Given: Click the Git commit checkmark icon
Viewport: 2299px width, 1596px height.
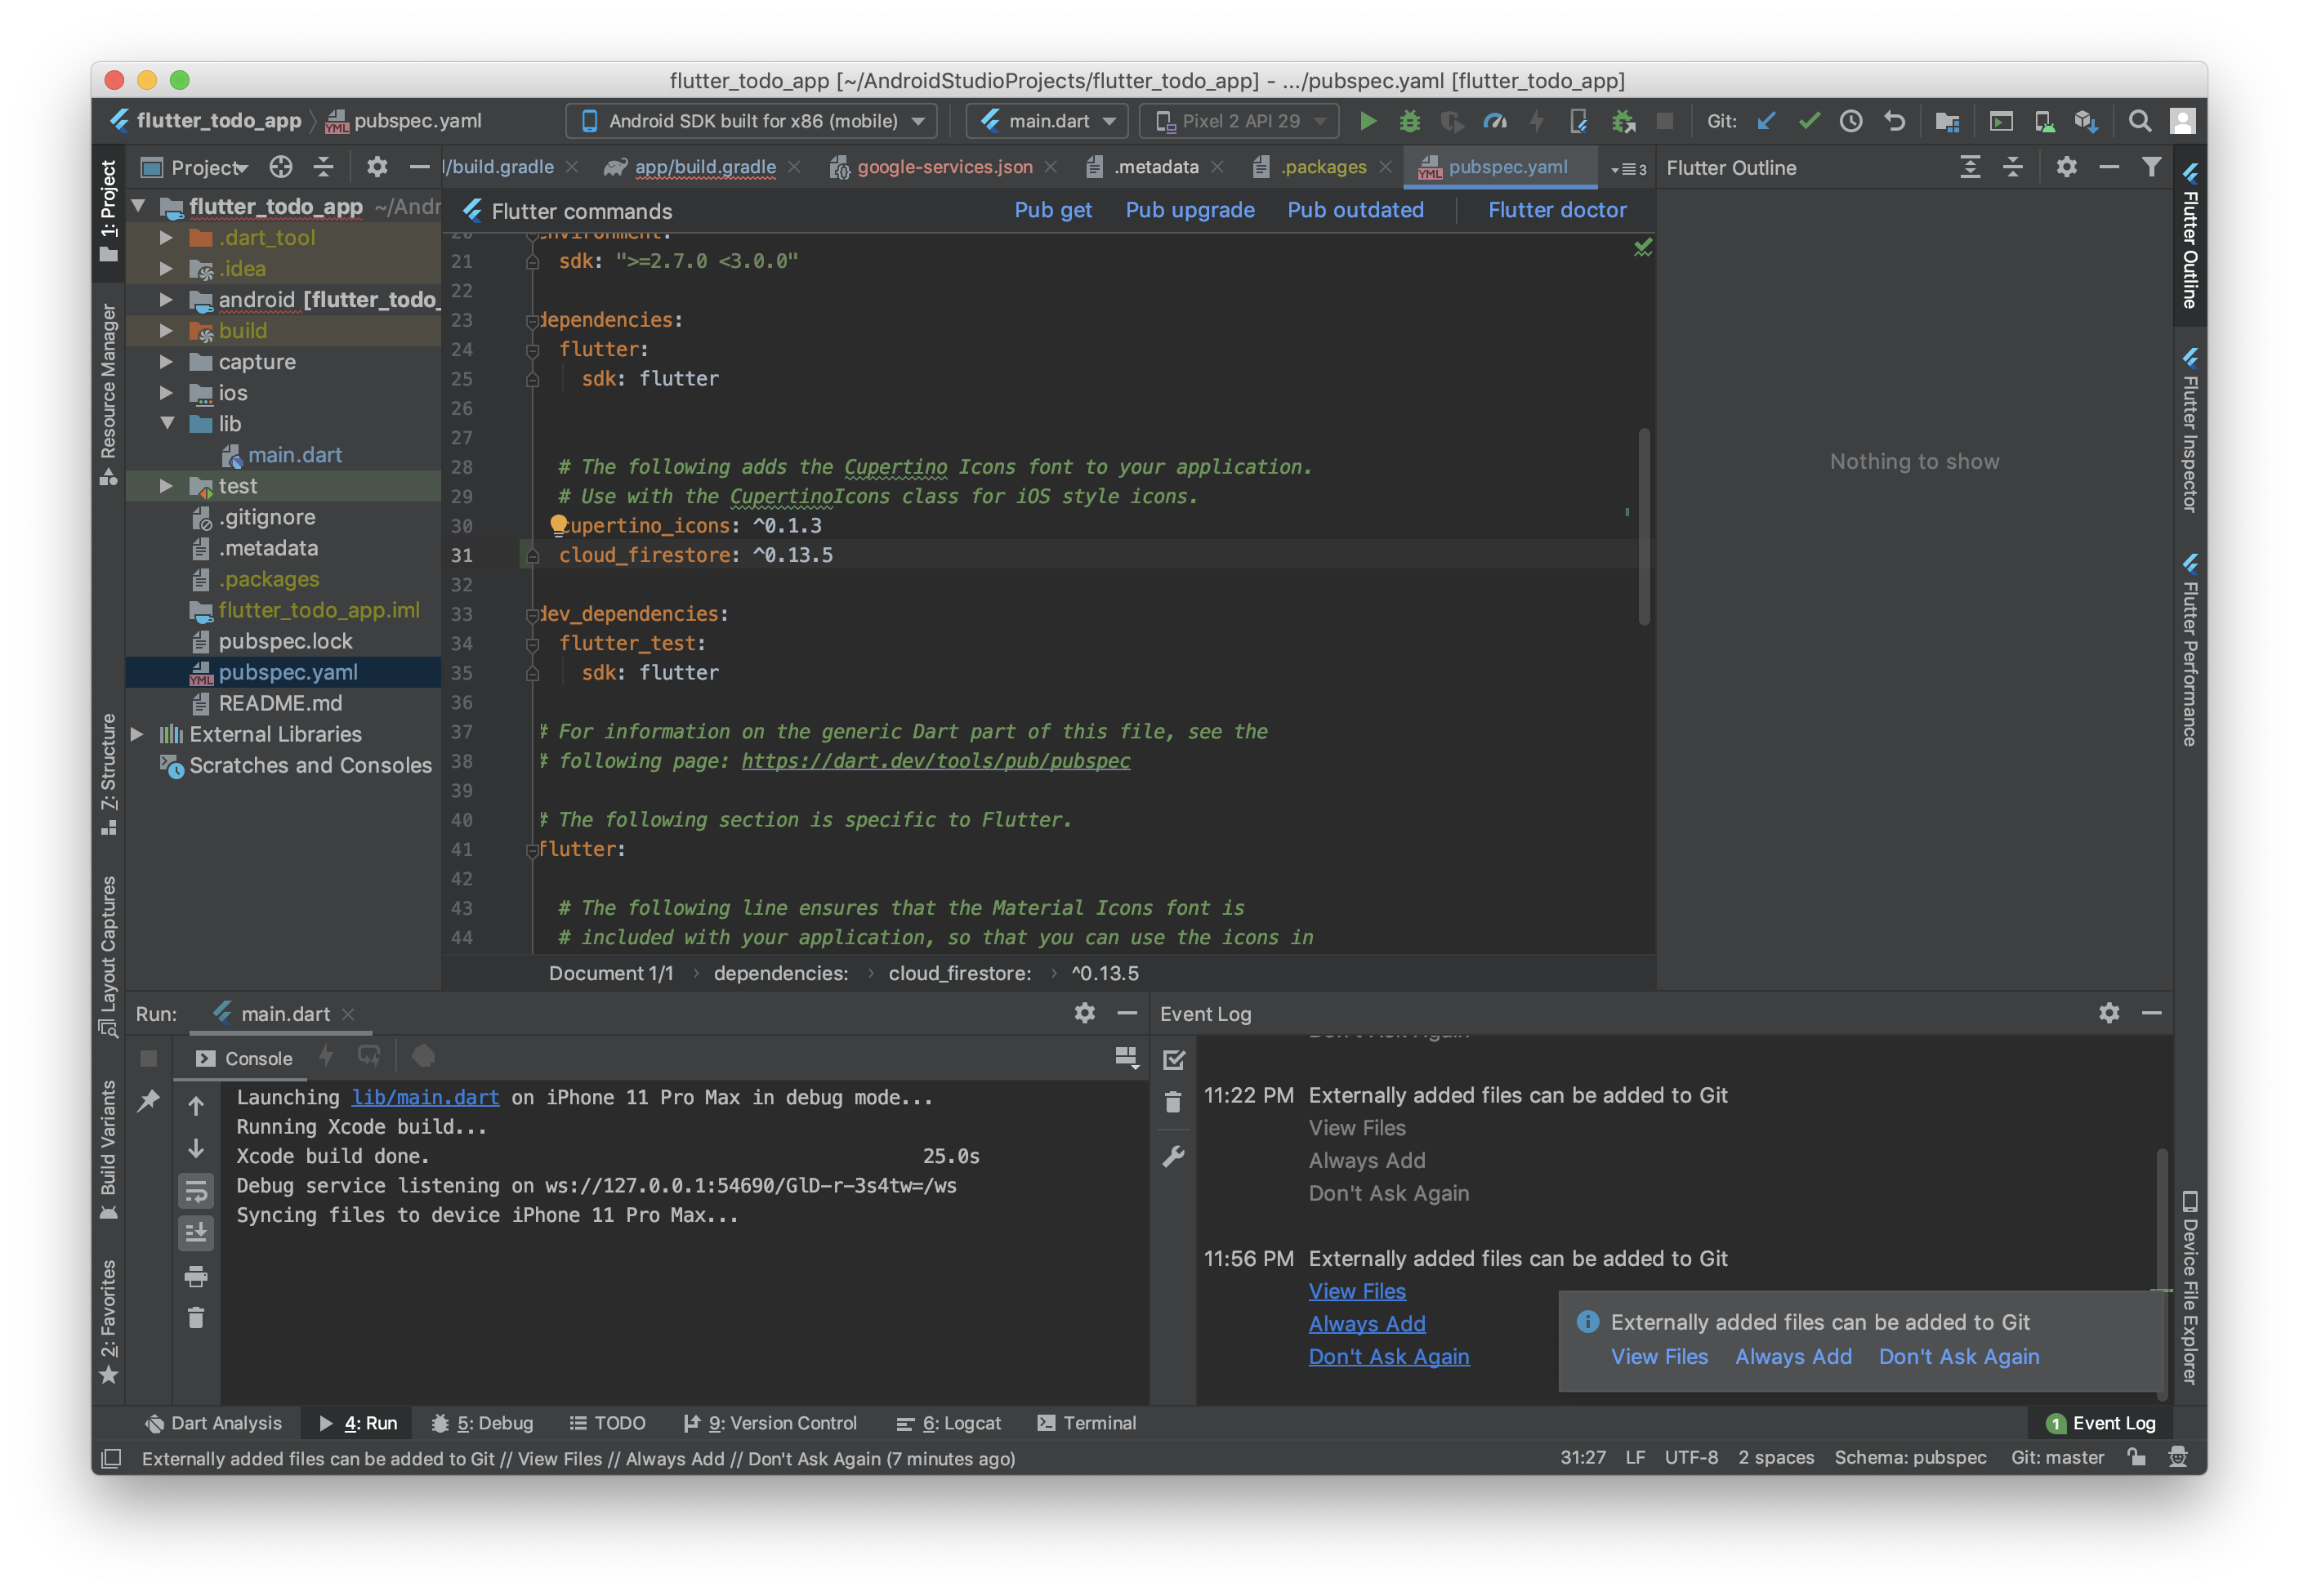Looking at the screenshot, I should 1808,121.
